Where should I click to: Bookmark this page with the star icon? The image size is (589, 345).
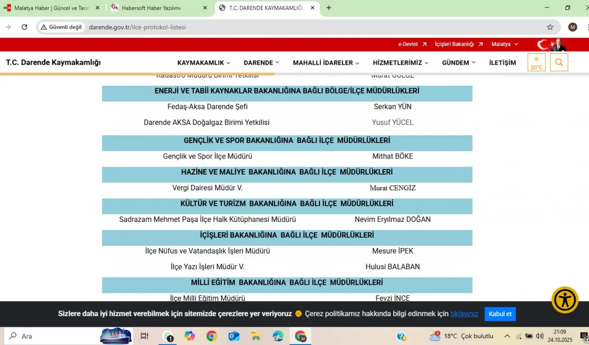[550, 27]
